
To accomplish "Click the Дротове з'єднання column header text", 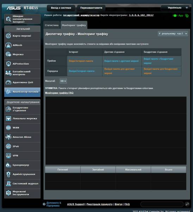I will click(x=114, y=52).
